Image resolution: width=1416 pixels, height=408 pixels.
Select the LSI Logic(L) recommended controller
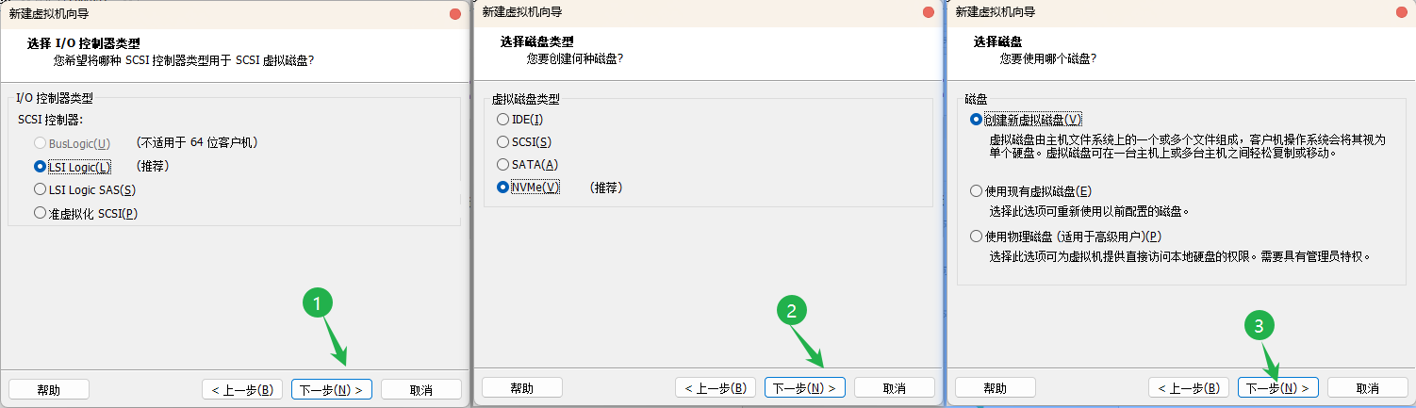click(x=40, y=167)
